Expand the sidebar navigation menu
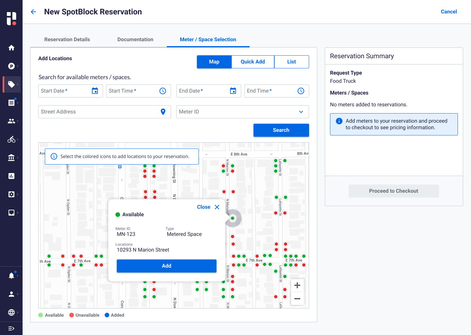Screen dimensions: 471x335 point(11,328)
